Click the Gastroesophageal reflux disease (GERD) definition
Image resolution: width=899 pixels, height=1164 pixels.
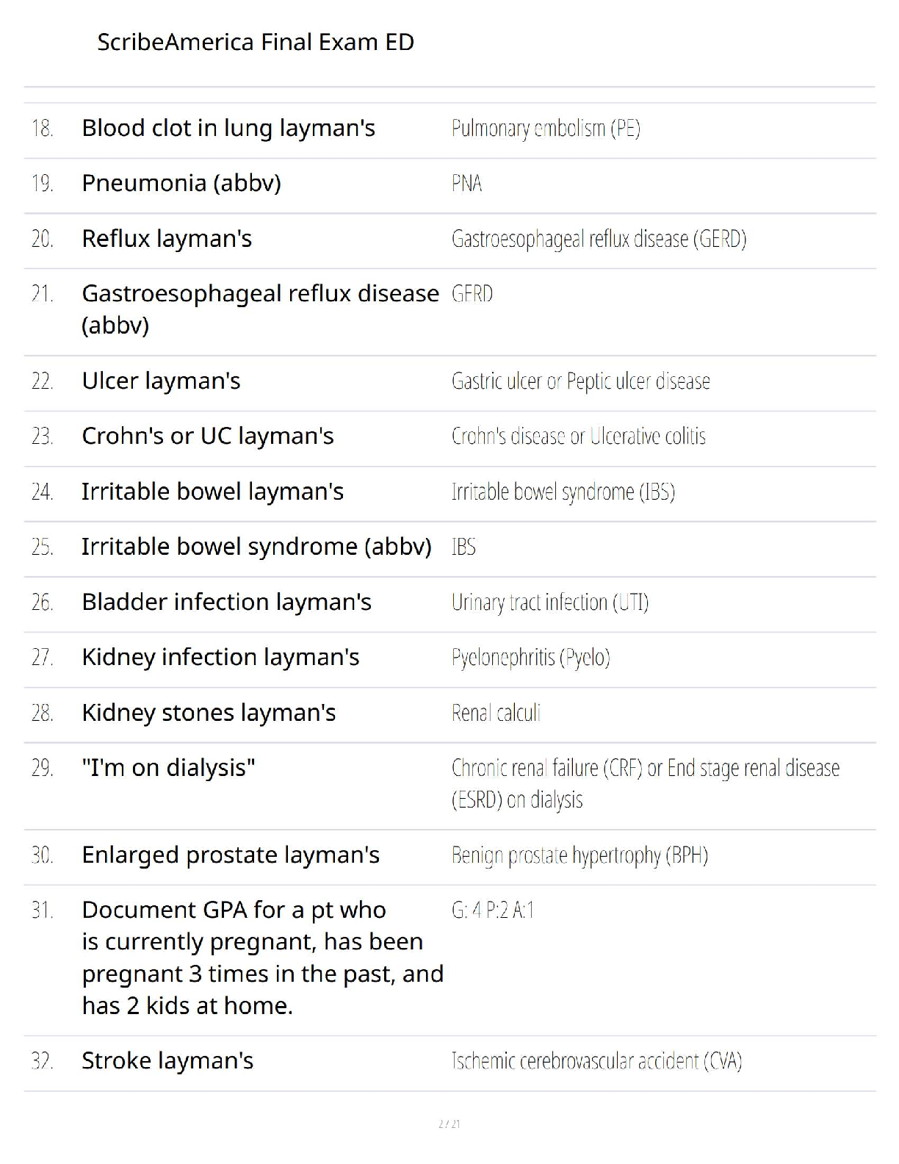[599, 239]
